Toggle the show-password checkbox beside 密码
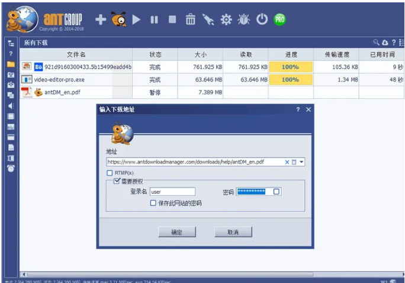Screen dimensions: 405x283 pos(276,192)
